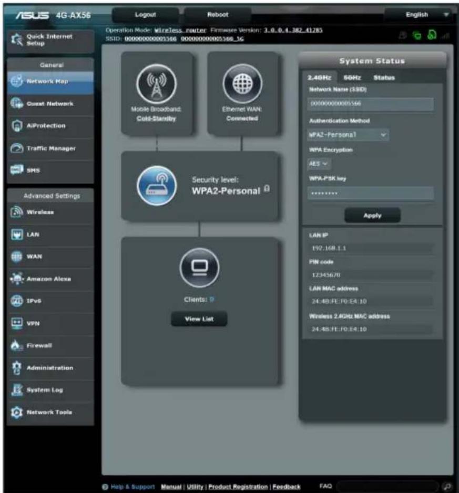
Task: Click the System Log icon
Action: tap(17, 390)
